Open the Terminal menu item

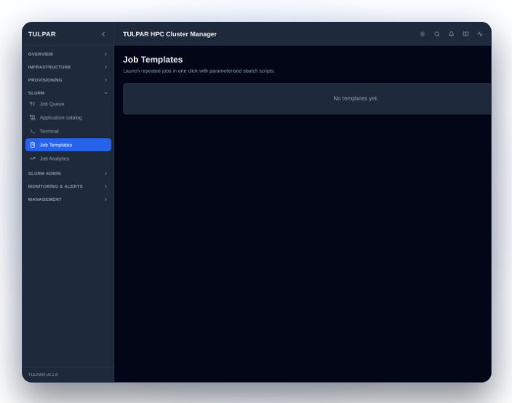point(68,131)
